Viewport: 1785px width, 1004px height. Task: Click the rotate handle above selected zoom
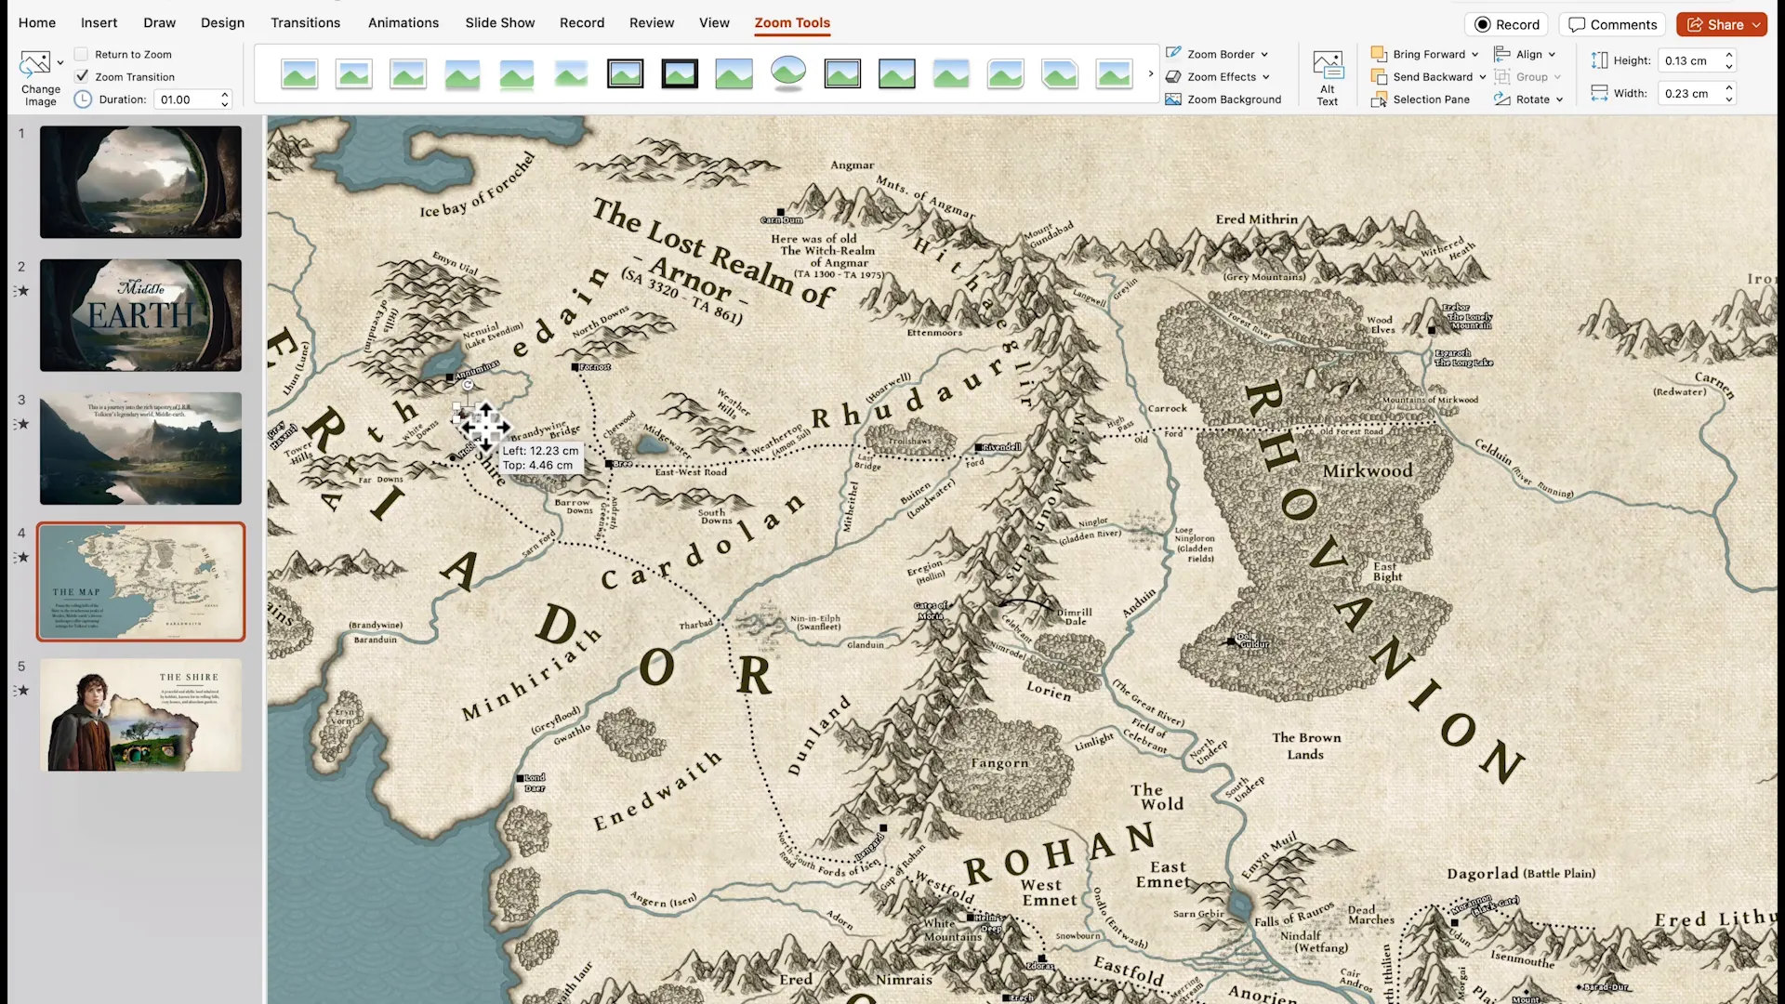(x=468, y=385)
